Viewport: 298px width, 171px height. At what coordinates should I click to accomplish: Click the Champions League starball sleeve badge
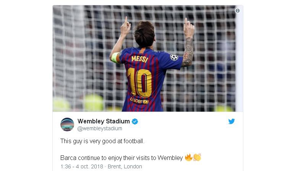tap(174, 57)
